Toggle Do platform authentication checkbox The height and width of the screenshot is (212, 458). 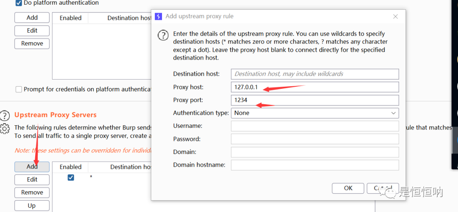click(19, 3)
